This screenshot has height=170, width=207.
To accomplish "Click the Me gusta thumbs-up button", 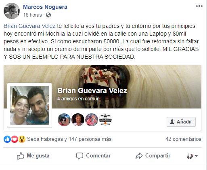I will pyautogui.click(x=33, y=156).
